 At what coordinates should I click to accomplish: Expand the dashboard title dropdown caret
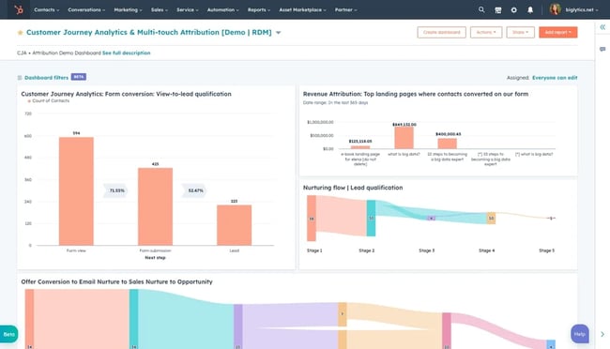[278, 33]
